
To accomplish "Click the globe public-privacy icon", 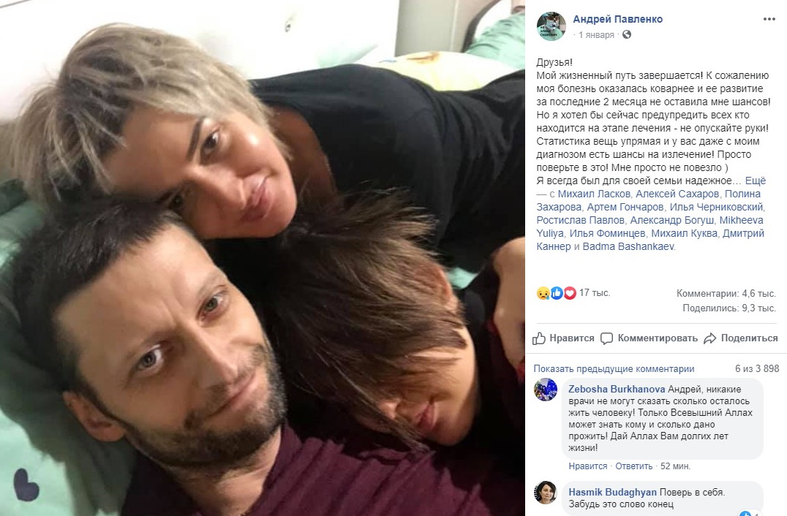I will point(627,34).
